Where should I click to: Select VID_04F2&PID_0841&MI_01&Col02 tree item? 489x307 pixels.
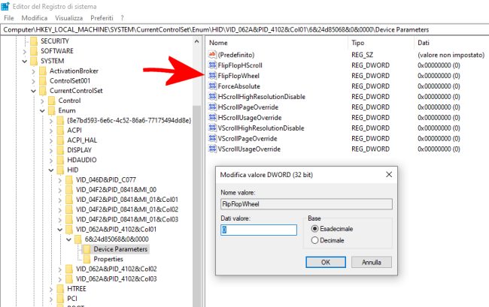point(127,209)
